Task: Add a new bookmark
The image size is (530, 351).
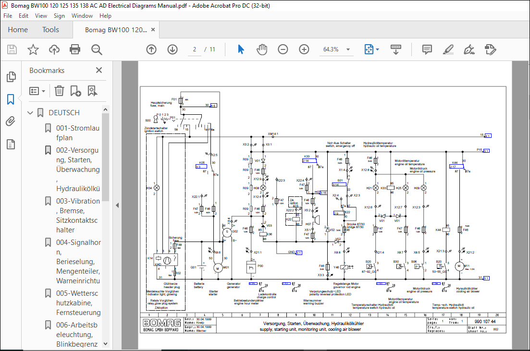Action: tap(75, 91)
